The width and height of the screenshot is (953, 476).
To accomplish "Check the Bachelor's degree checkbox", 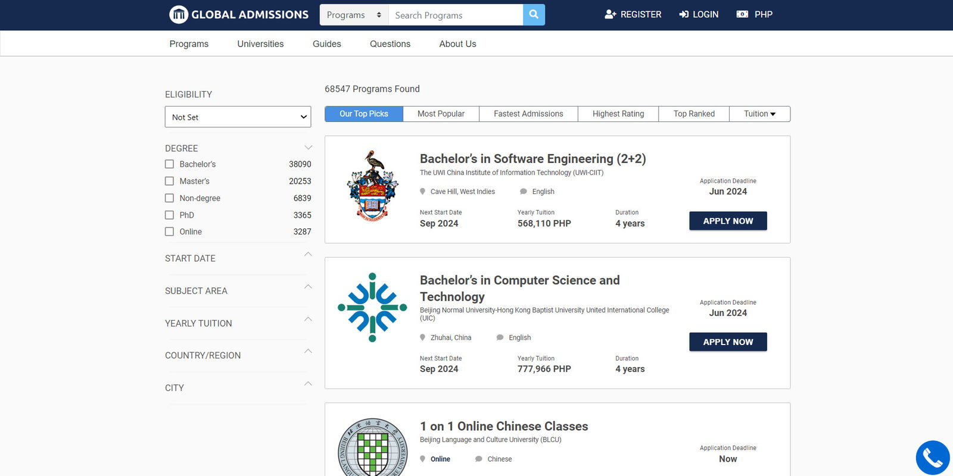I will click(x=170, y=164).
